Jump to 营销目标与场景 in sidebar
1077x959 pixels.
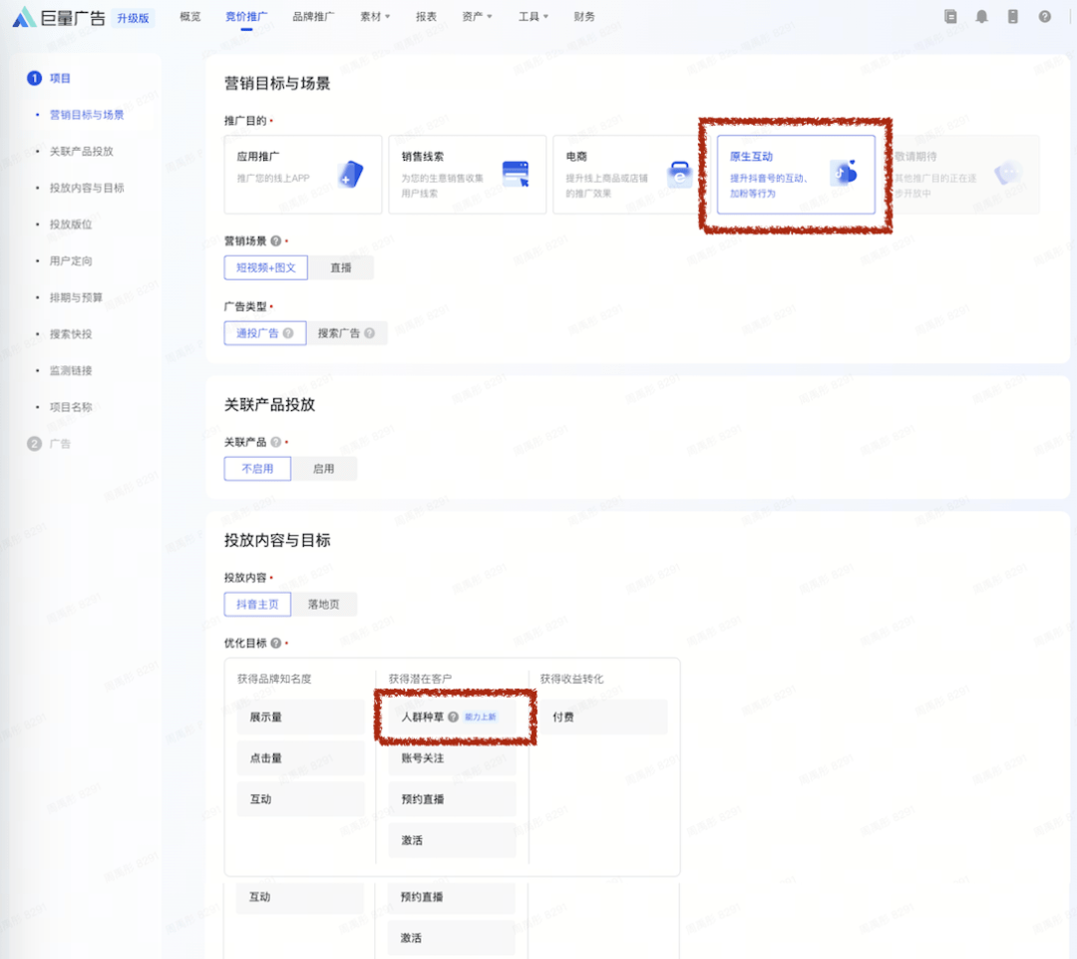pos(87,115)
